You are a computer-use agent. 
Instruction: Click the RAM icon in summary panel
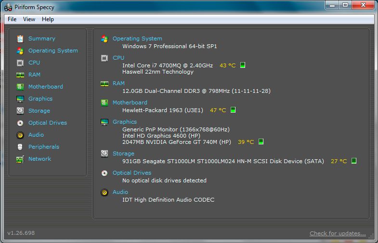(104, 84)
